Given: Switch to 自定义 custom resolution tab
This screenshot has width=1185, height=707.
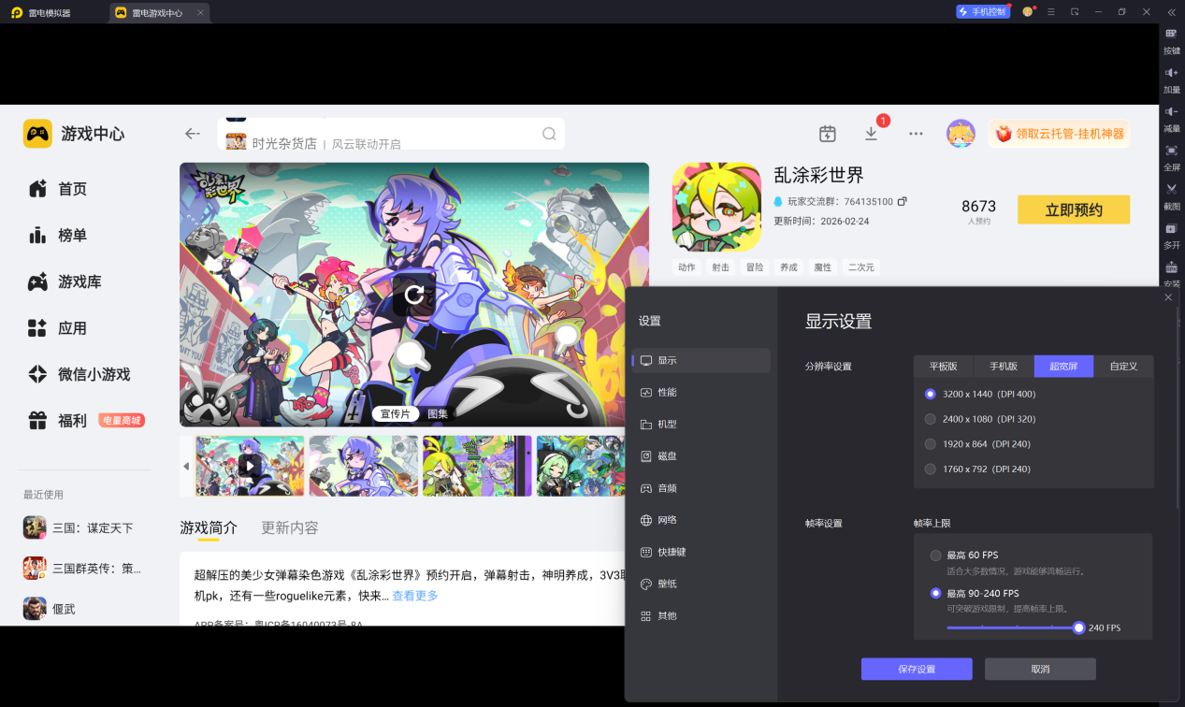Looking at the screenshot, I should [1124, 367].
